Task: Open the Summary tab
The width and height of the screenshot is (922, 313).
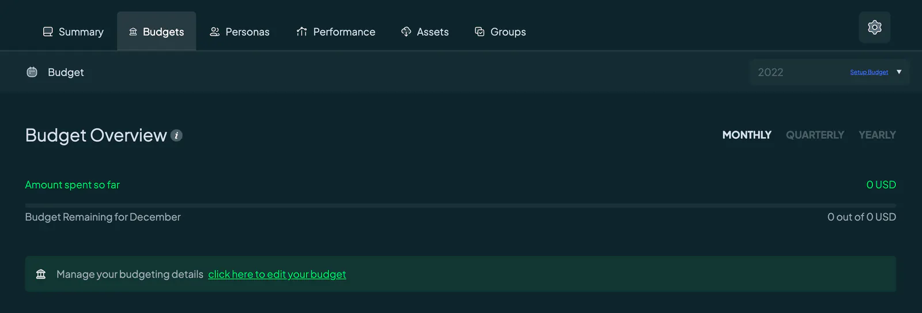Action: pyautogui.click(x=73, y=32)
